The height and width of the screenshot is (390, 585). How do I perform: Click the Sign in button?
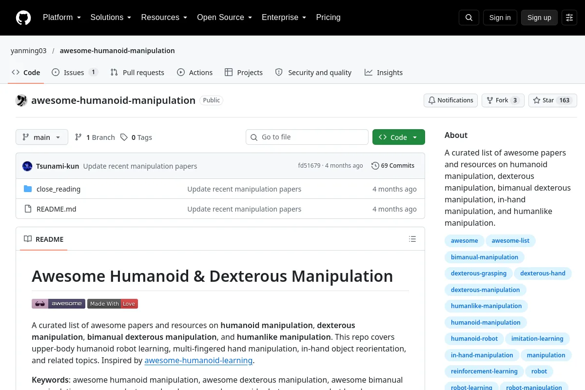[500, 18]
